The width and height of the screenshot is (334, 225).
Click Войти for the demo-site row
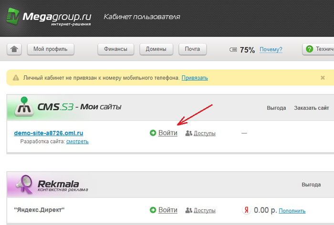coord(168,133)
